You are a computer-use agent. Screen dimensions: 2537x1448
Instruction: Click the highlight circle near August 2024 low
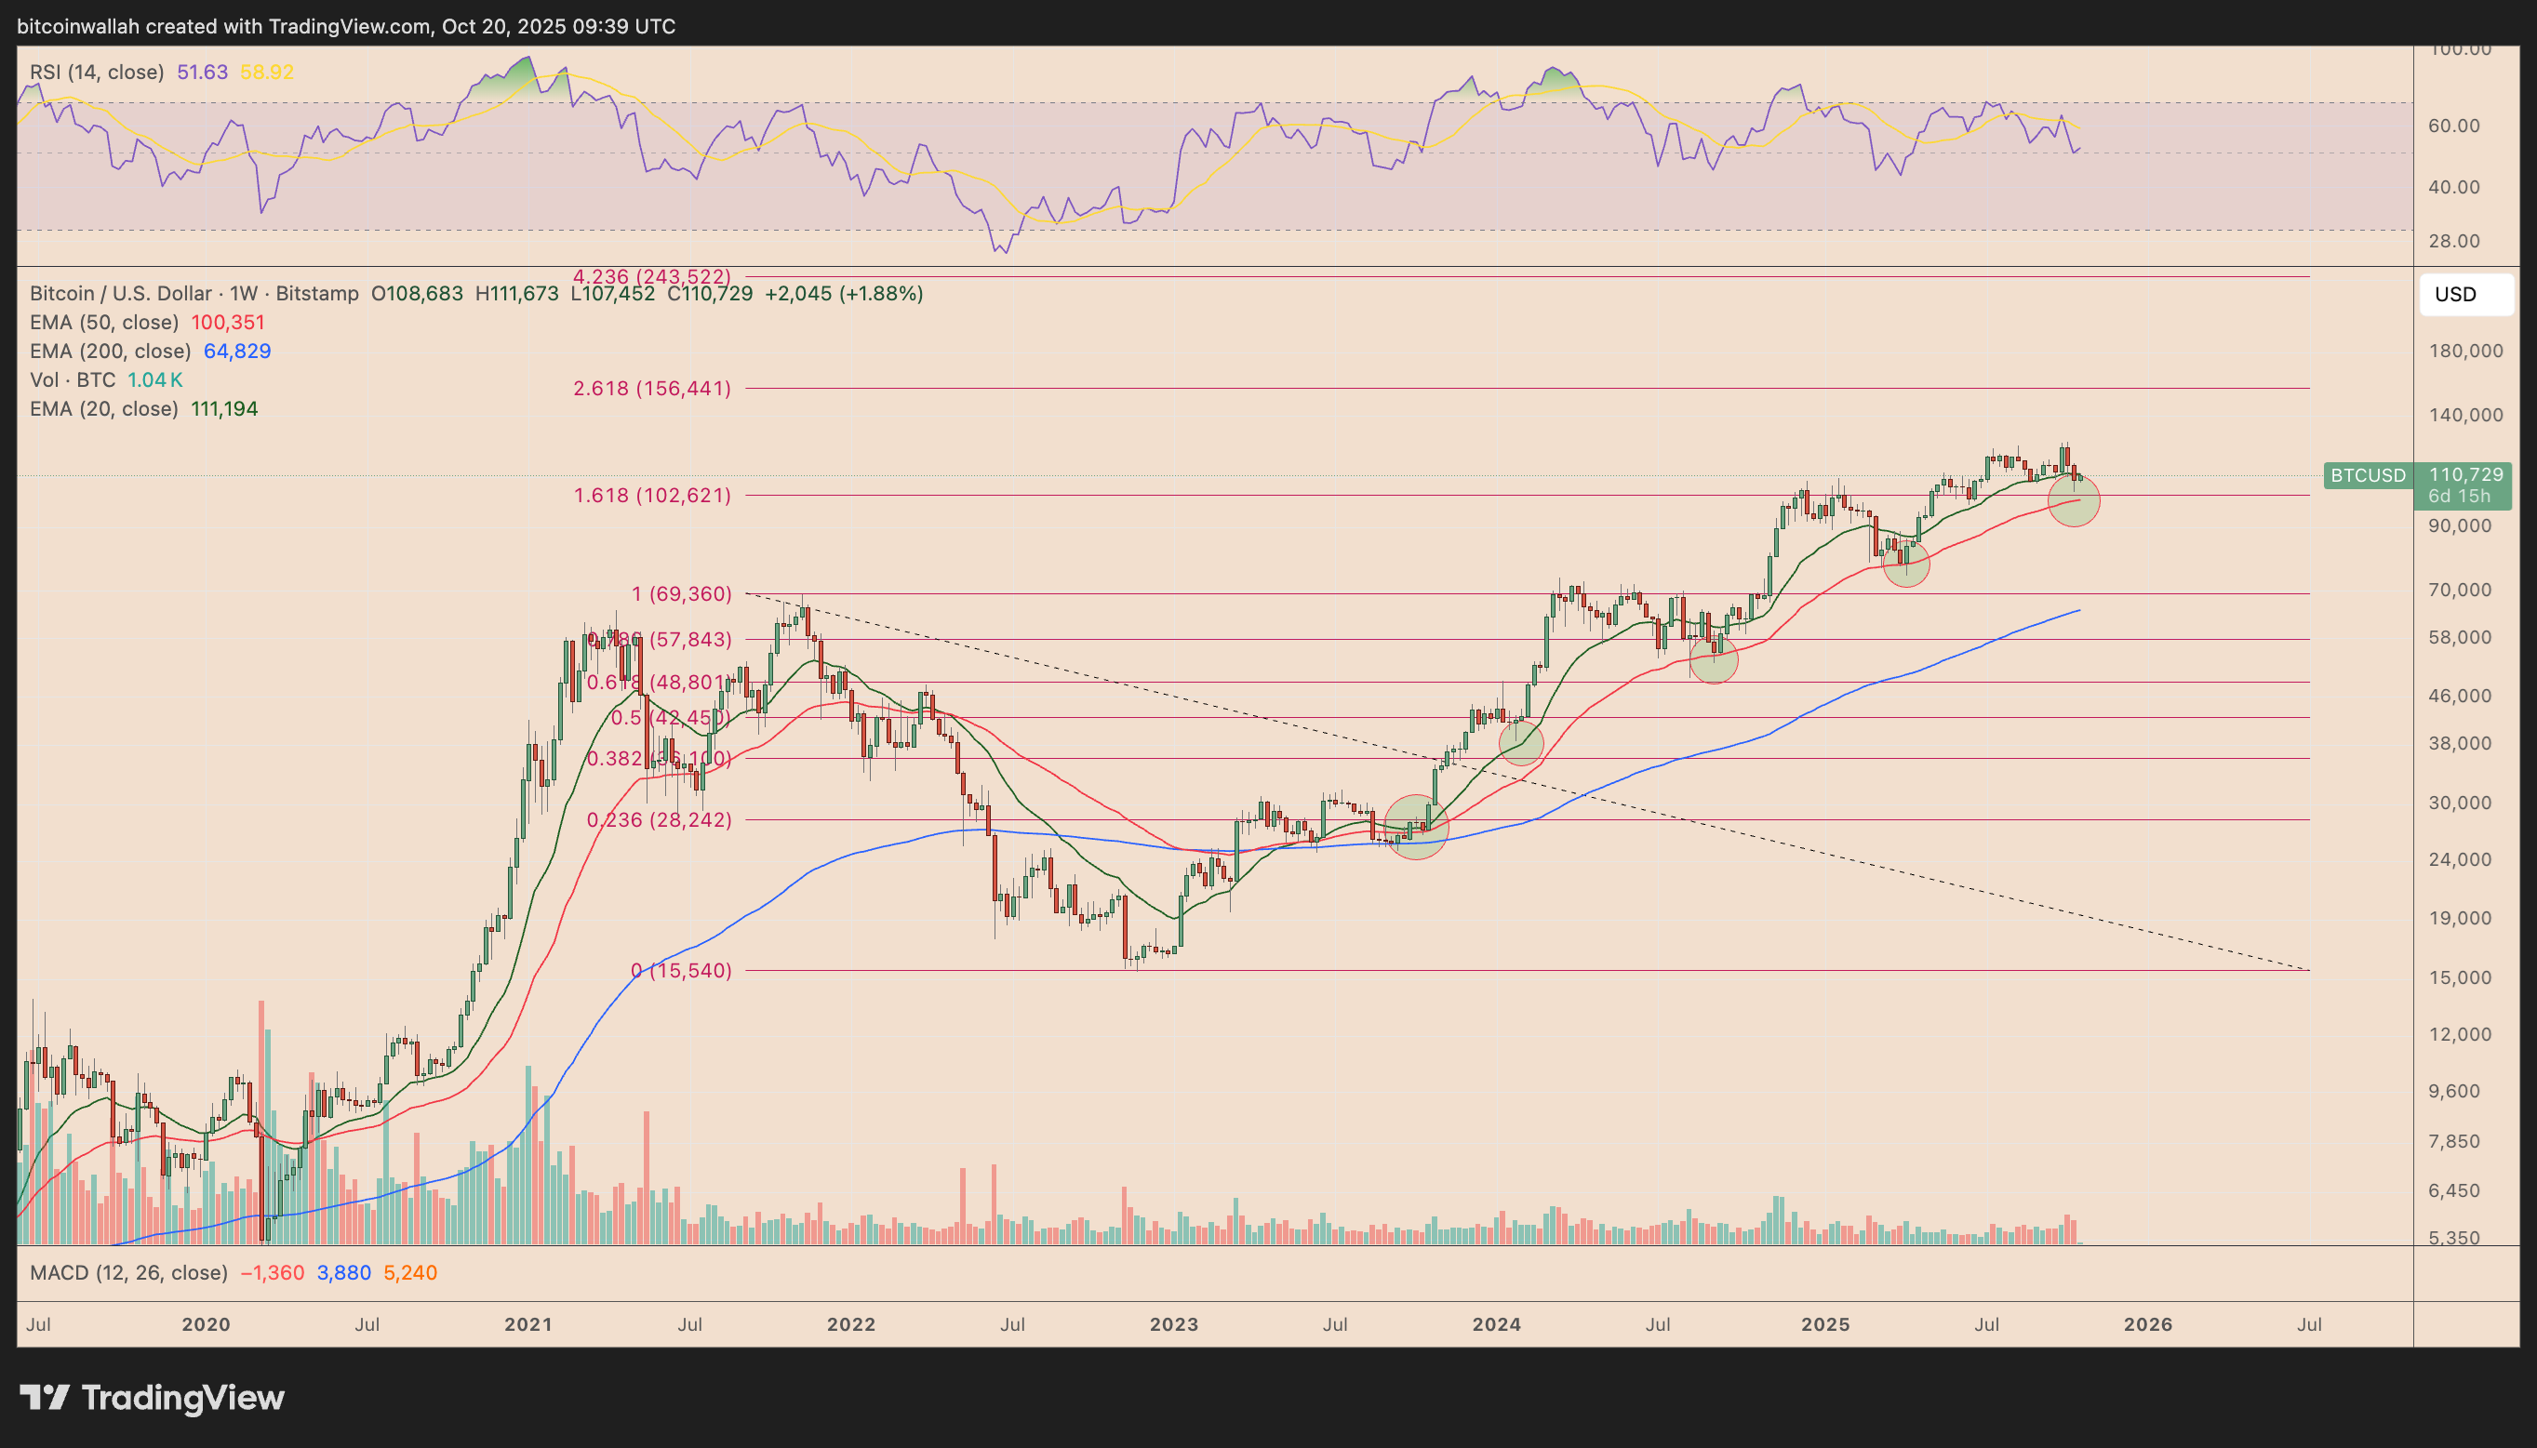click(1714, 659)
